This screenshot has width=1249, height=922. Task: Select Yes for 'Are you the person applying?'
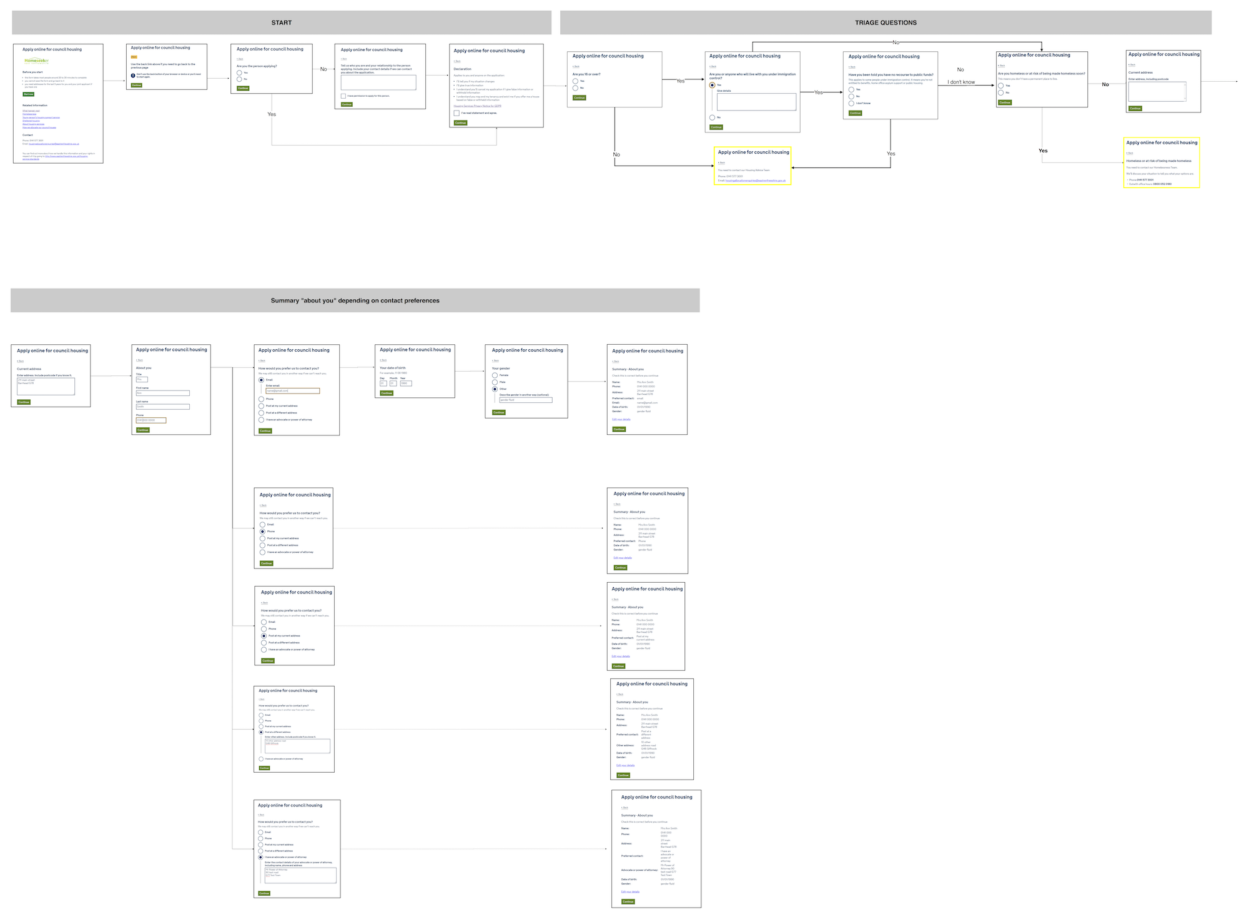(x=239, y=72)
